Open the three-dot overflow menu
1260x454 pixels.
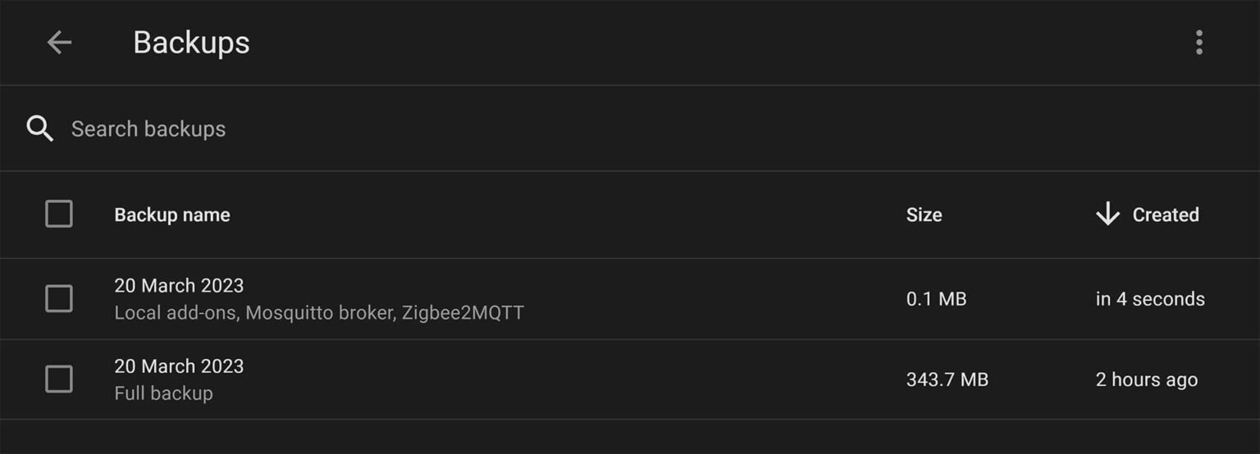(1198, 43)
